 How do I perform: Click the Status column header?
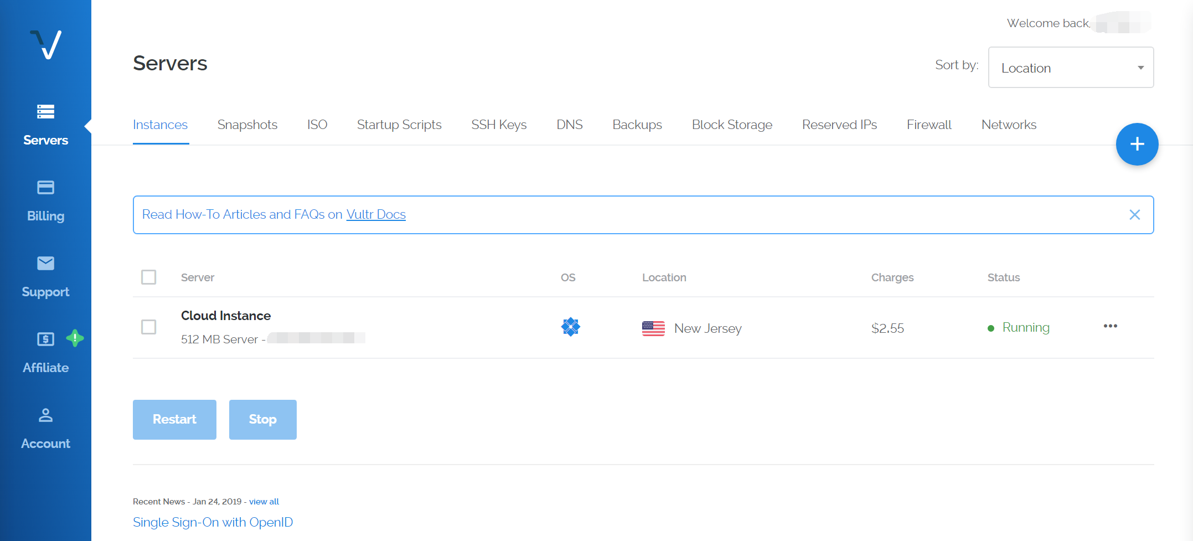click(x=1004, y=277)
